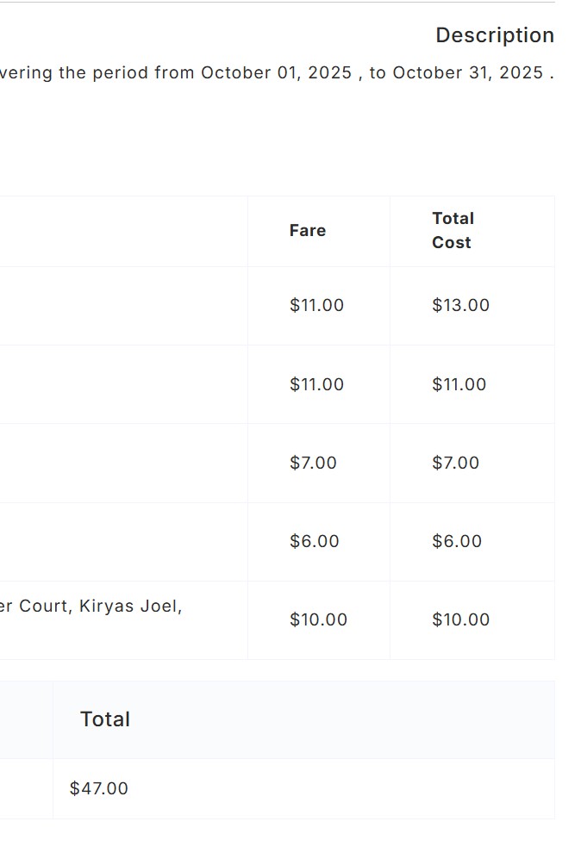Click the Total summary header
Viewport: 581px width, 865px height.
pos(105,719)
